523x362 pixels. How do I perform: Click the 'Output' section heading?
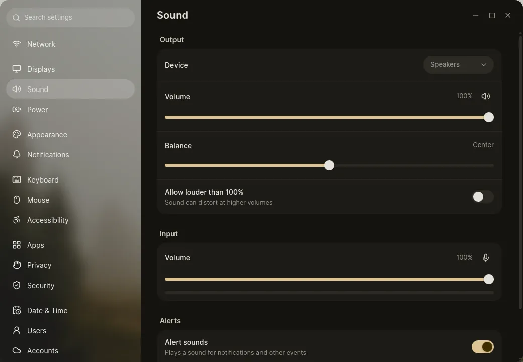[x=172, y=40]
